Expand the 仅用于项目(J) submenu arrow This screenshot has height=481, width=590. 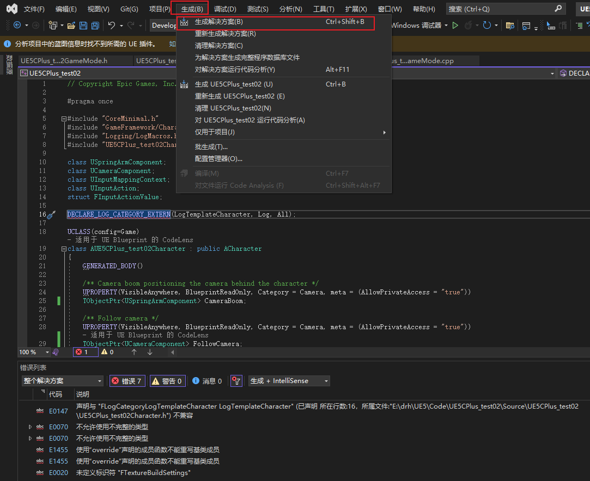(384, 132)
